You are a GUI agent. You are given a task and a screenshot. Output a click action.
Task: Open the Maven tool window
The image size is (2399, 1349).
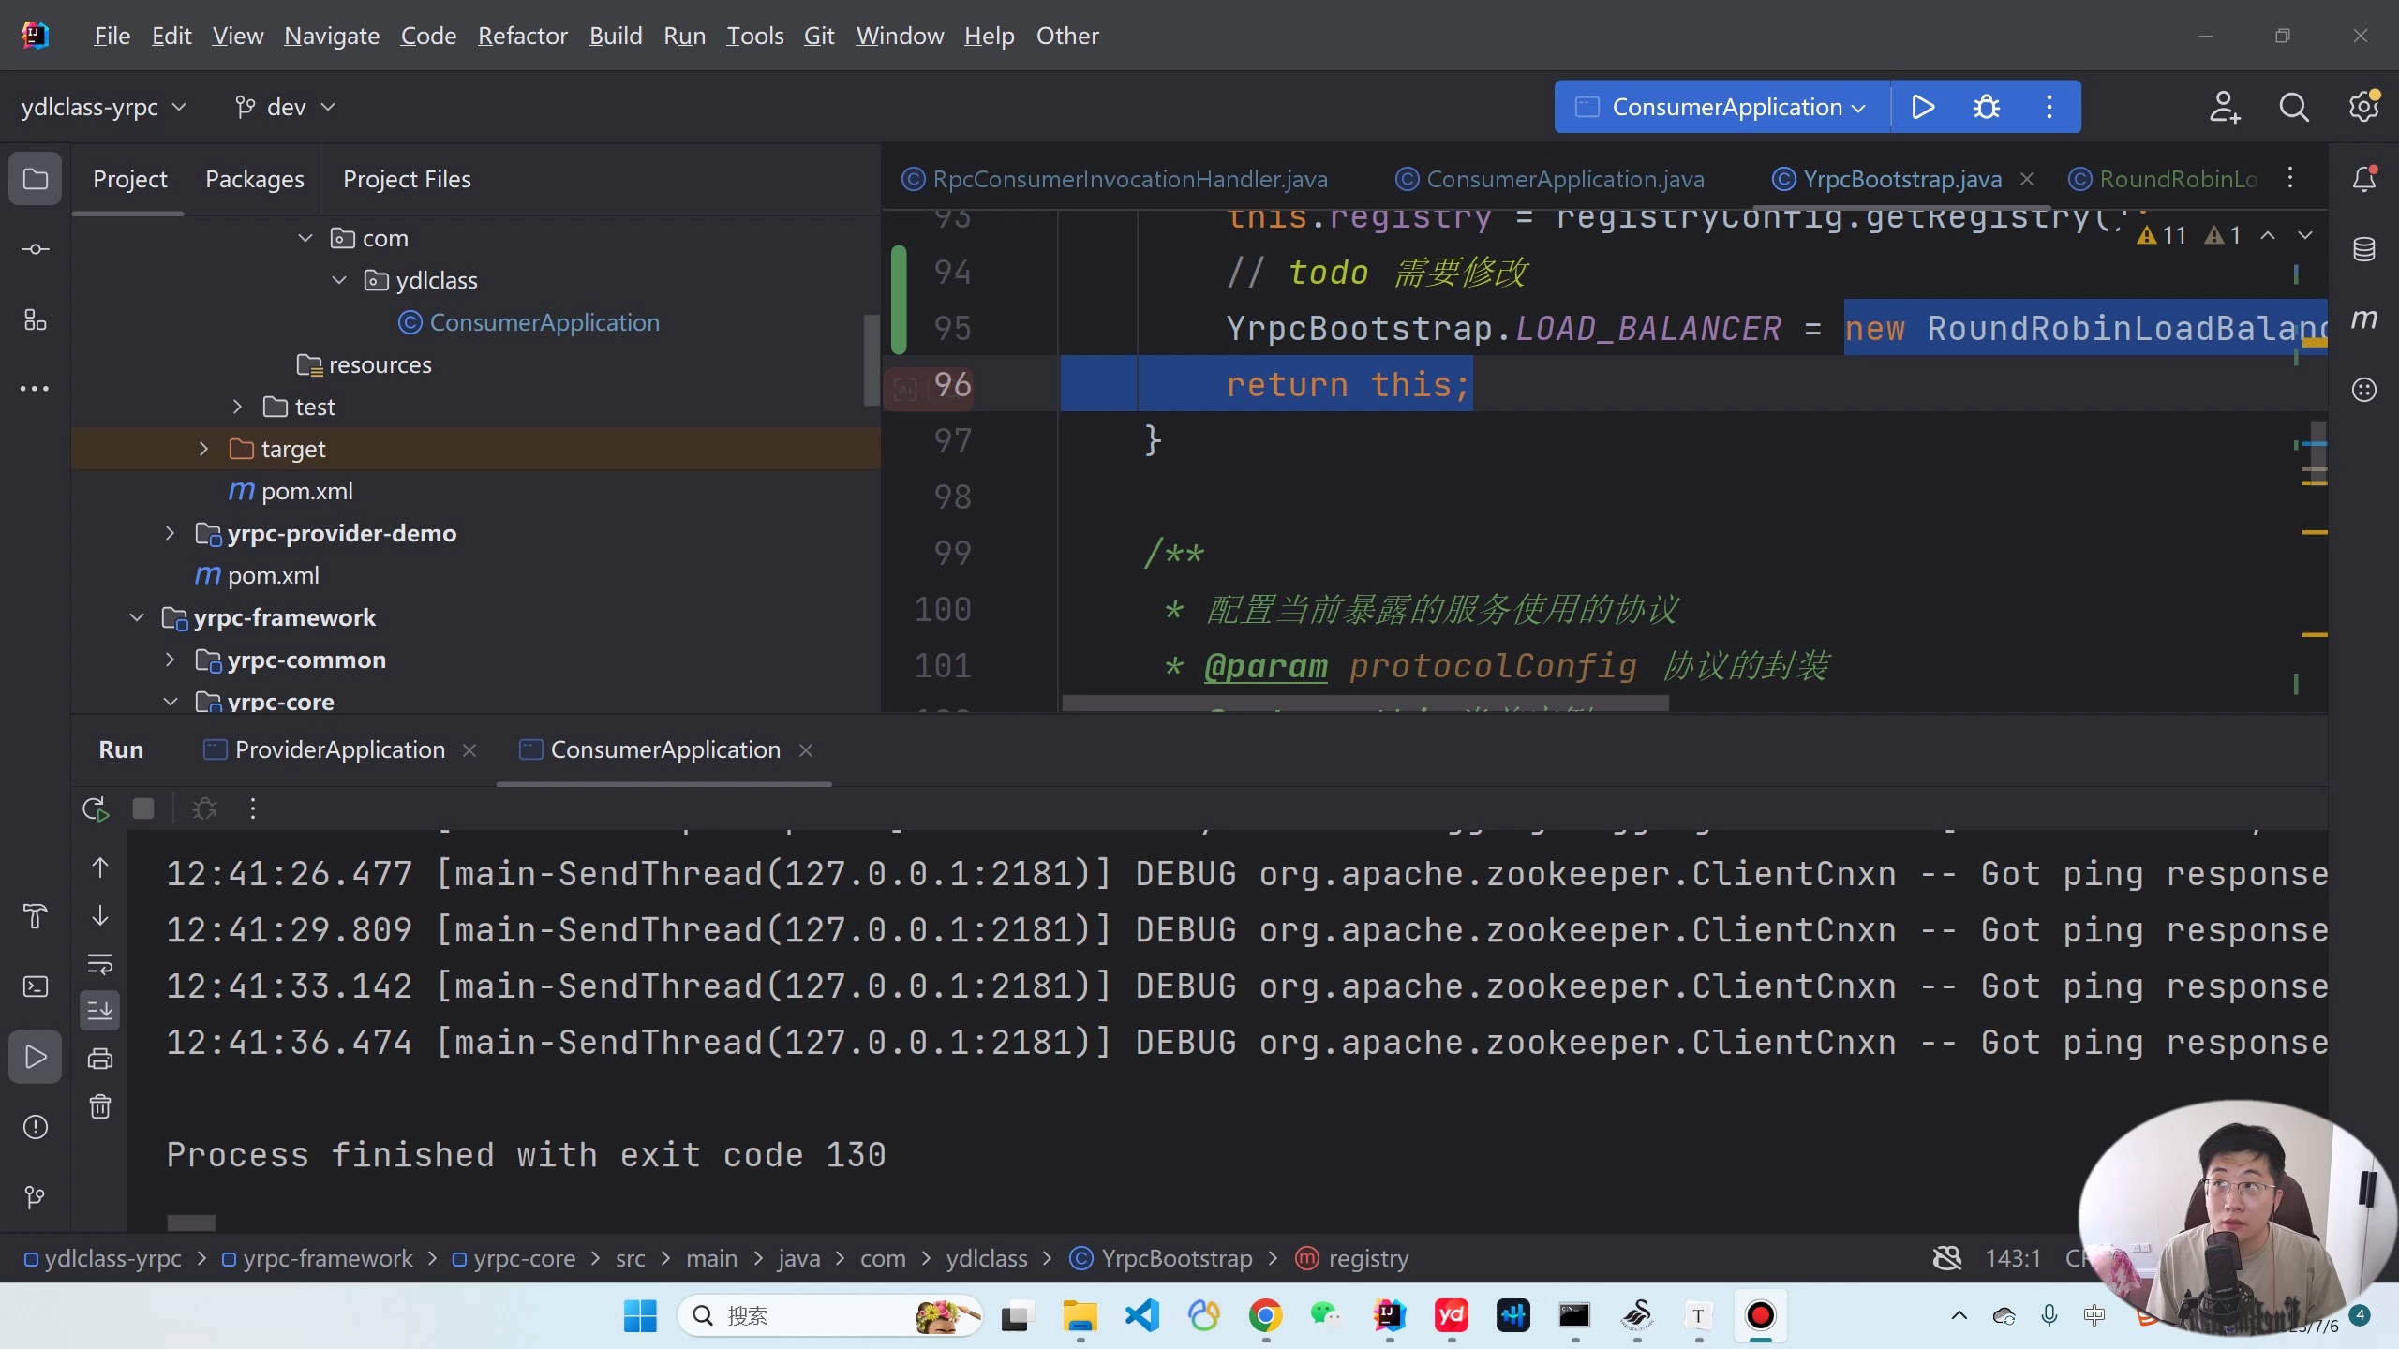click(2363, 319)
